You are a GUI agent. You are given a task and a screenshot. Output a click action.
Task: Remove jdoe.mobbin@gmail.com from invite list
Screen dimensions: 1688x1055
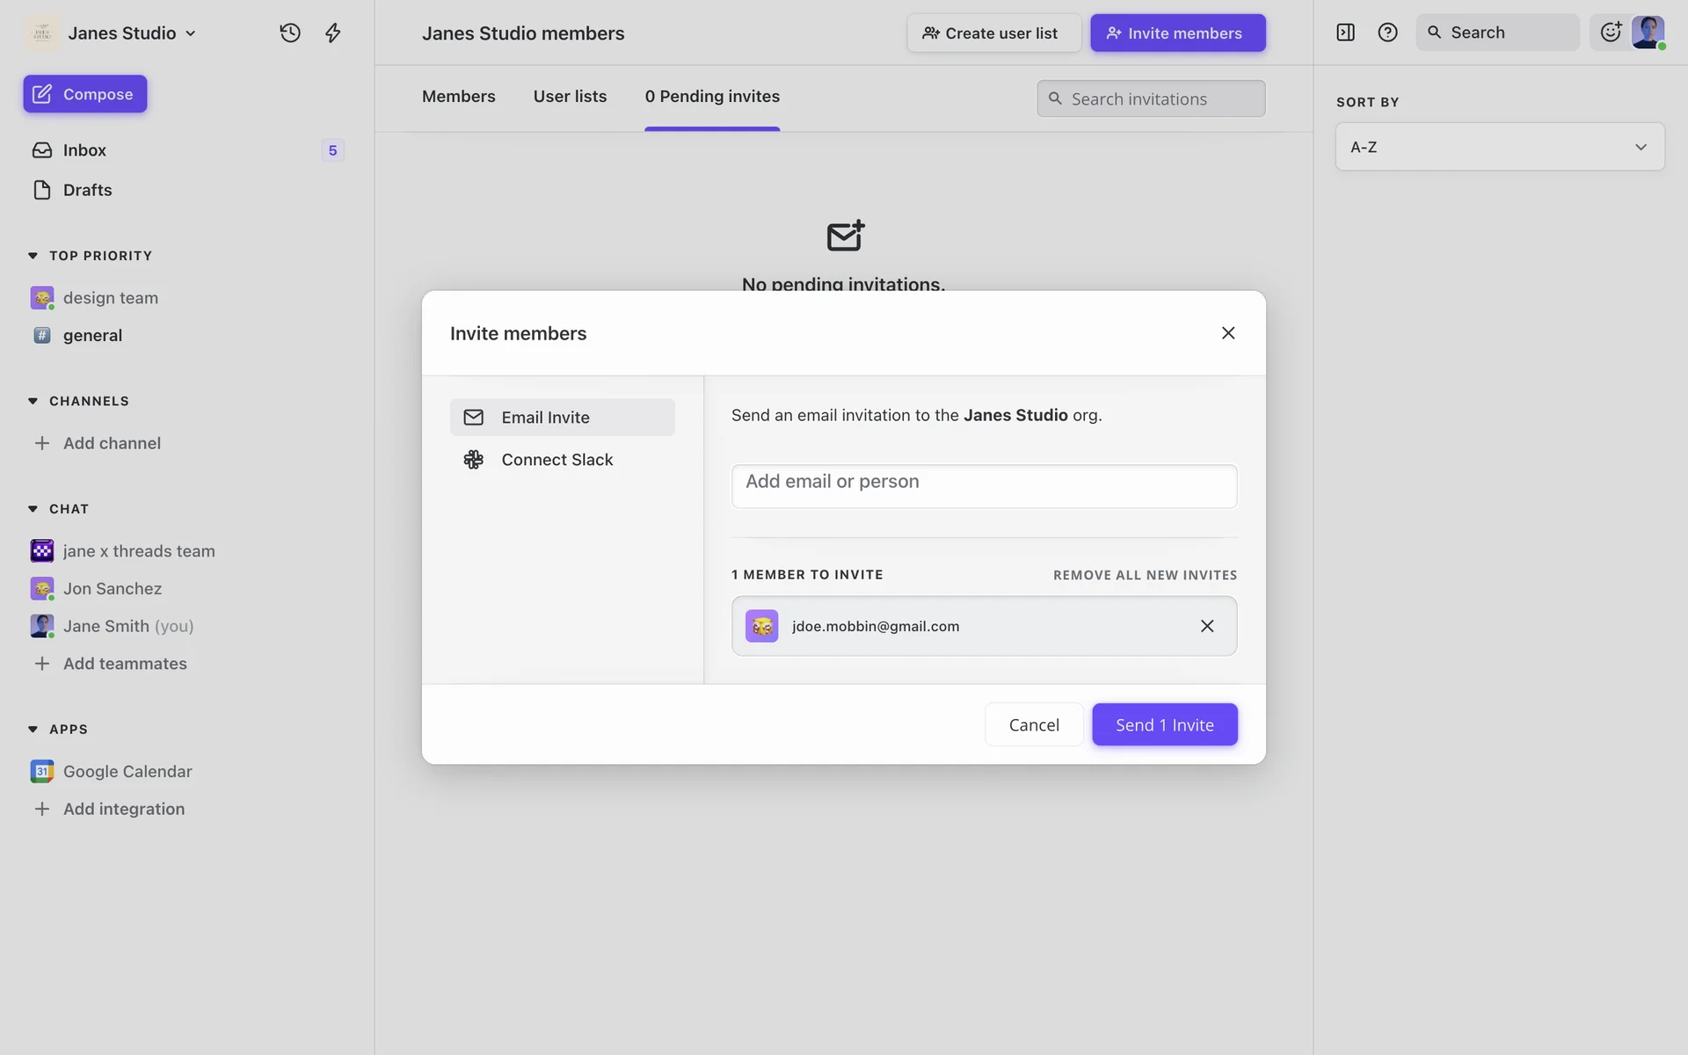[x=1207, y=626]
